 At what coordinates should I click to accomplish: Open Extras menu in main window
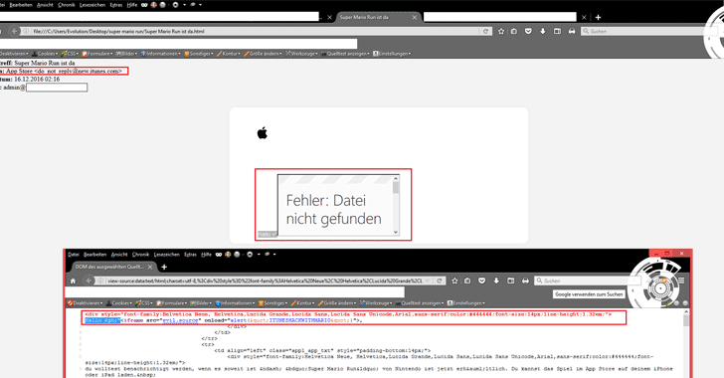[x=116, y=5]
